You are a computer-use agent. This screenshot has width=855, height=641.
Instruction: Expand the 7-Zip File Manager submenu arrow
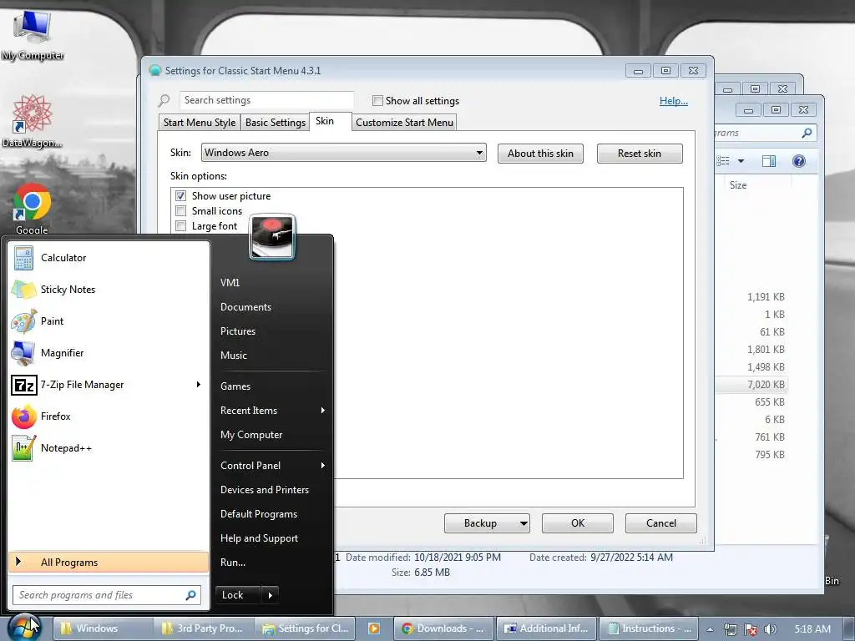[199, 385]
